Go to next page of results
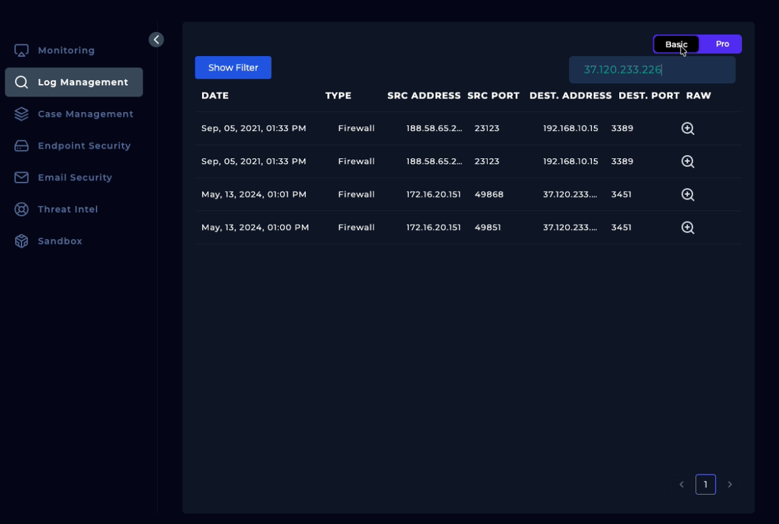 pos(729,484)
